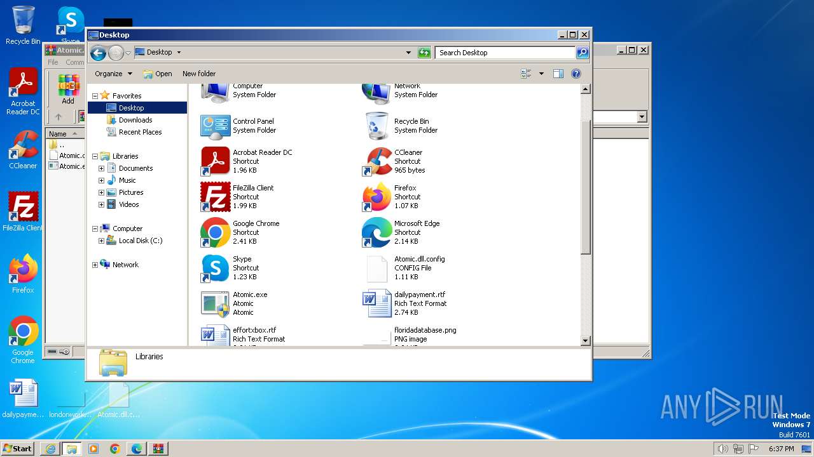This screenshot has width=814, height=457.
Task: Expand the Music library node
Action: (101, 180)
